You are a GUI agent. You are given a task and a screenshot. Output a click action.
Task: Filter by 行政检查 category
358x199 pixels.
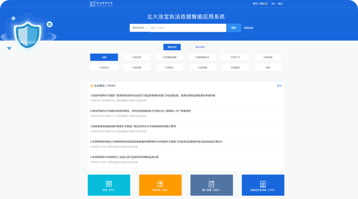click(137, 68)
